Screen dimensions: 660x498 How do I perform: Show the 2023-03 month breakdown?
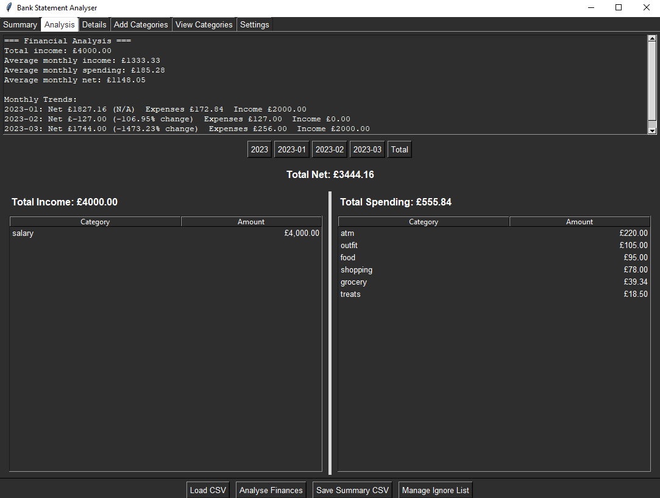367,149
